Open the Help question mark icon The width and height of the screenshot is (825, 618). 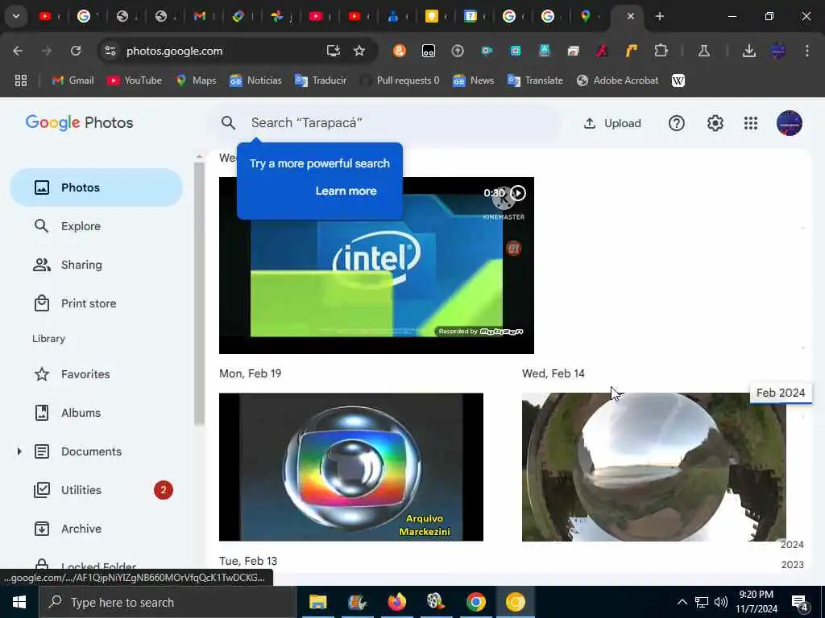pyautogui.click(x=676, y=123)
